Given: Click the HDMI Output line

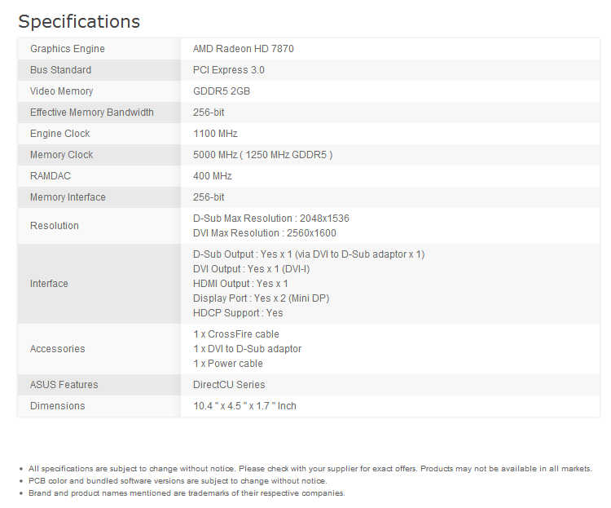Looking at the screenshot, I should (240, 284).
